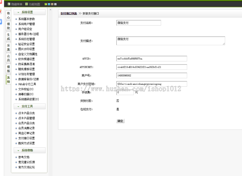
Task: Open 验证安全设置 page
Action: (x=27, y=44)
